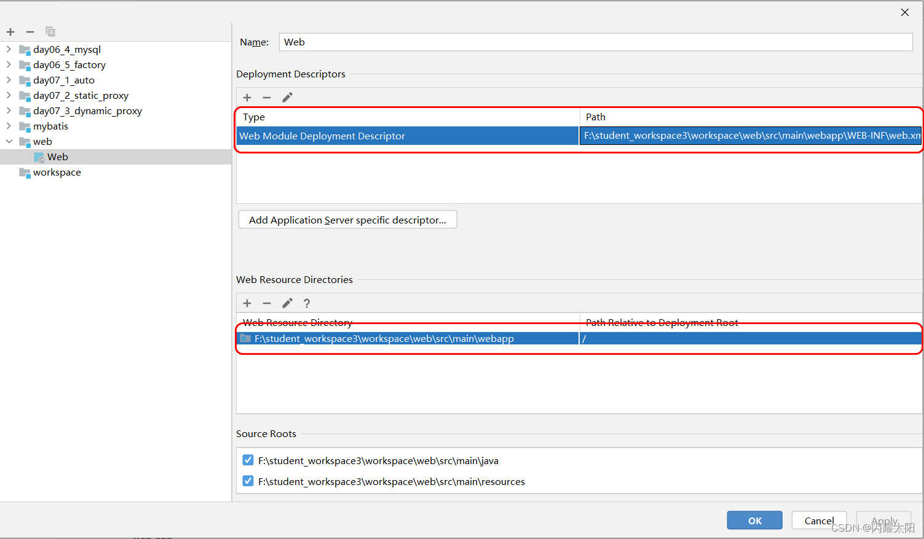Add a web resource directory with plus icon
Viewport: 924px width, 539px height.
[x=247, y=303]
